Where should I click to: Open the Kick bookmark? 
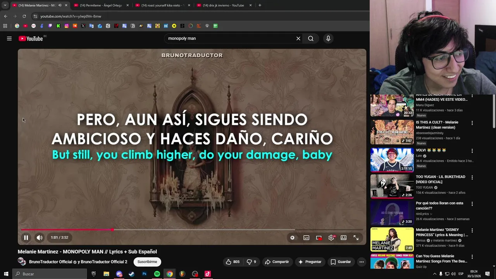[x=58, y=26]
